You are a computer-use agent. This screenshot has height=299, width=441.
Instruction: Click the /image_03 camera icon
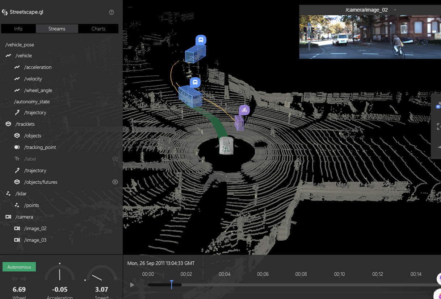[x=17, y=240]
